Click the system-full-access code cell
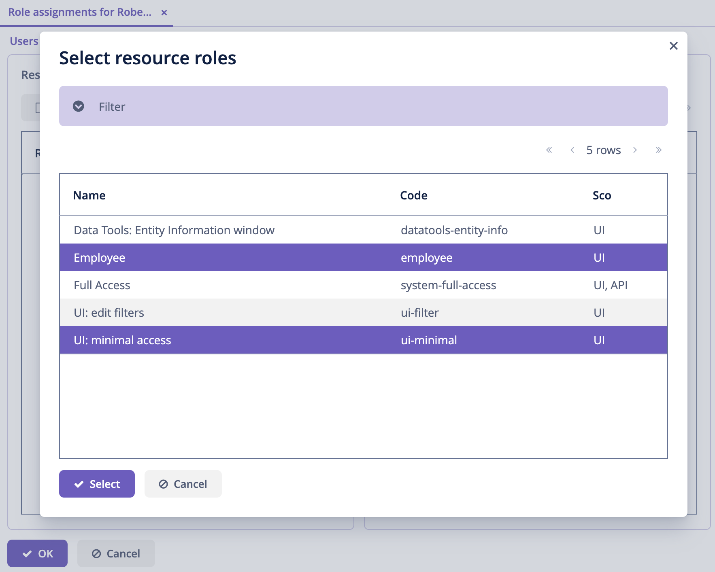The height and width of the screenshot is (572, 715). click(448, 285)
